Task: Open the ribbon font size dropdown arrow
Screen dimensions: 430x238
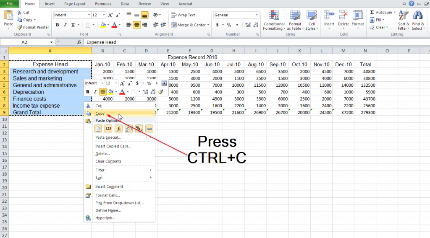Action: coord(104,15)
